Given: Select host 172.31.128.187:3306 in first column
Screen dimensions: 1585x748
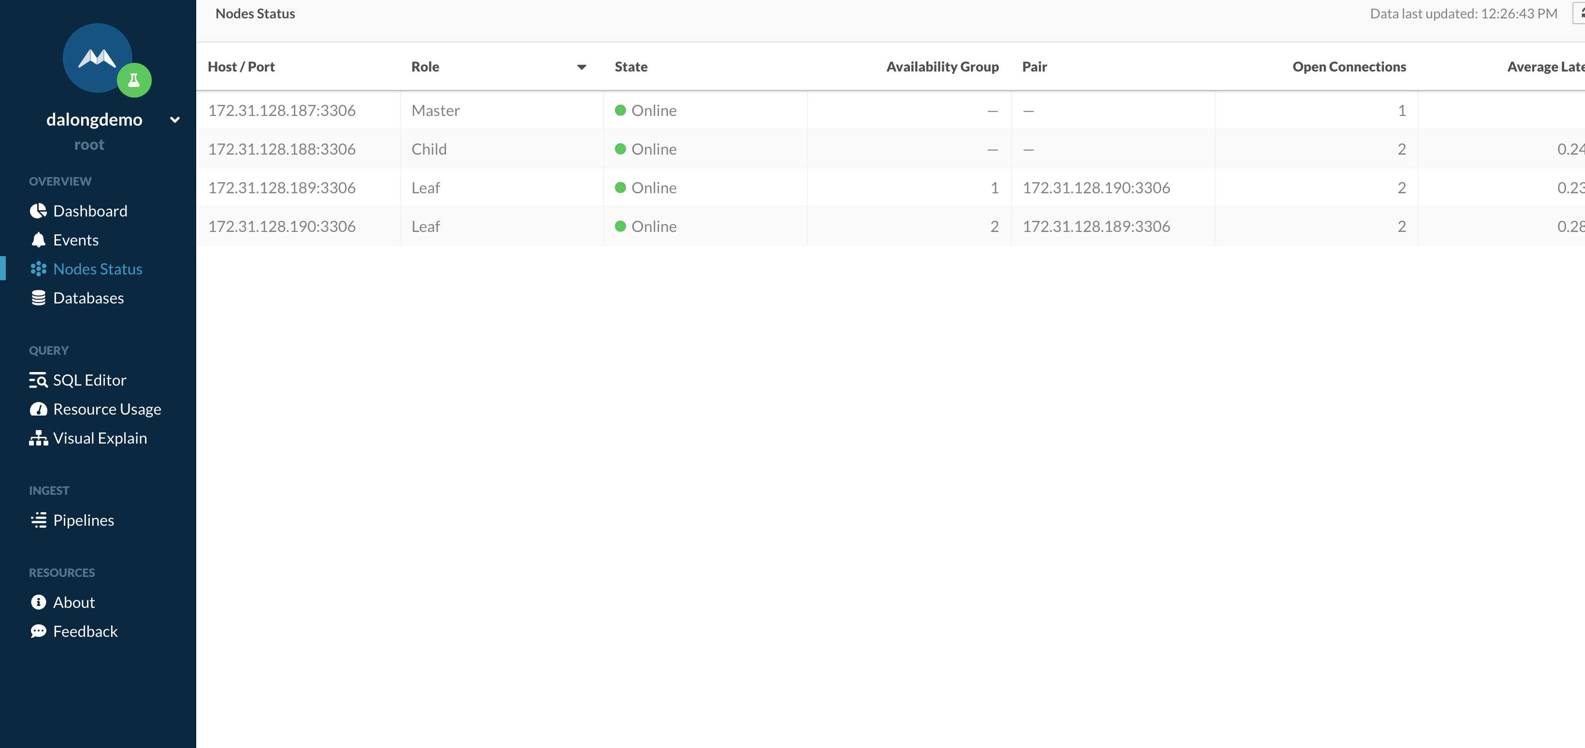Looking at the screenshot, I should 282,110.
